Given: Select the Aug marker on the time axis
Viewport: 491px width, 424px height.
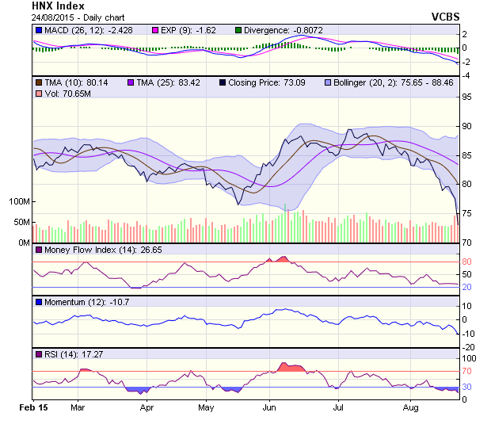Looking at the screenshot, I should [x=410, y=408].
